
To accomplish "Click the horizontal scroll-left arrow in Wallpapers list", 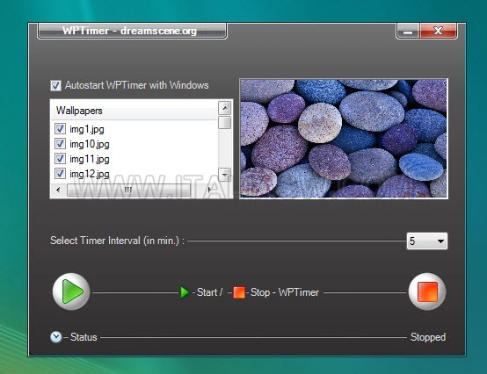I will point(58,190).
